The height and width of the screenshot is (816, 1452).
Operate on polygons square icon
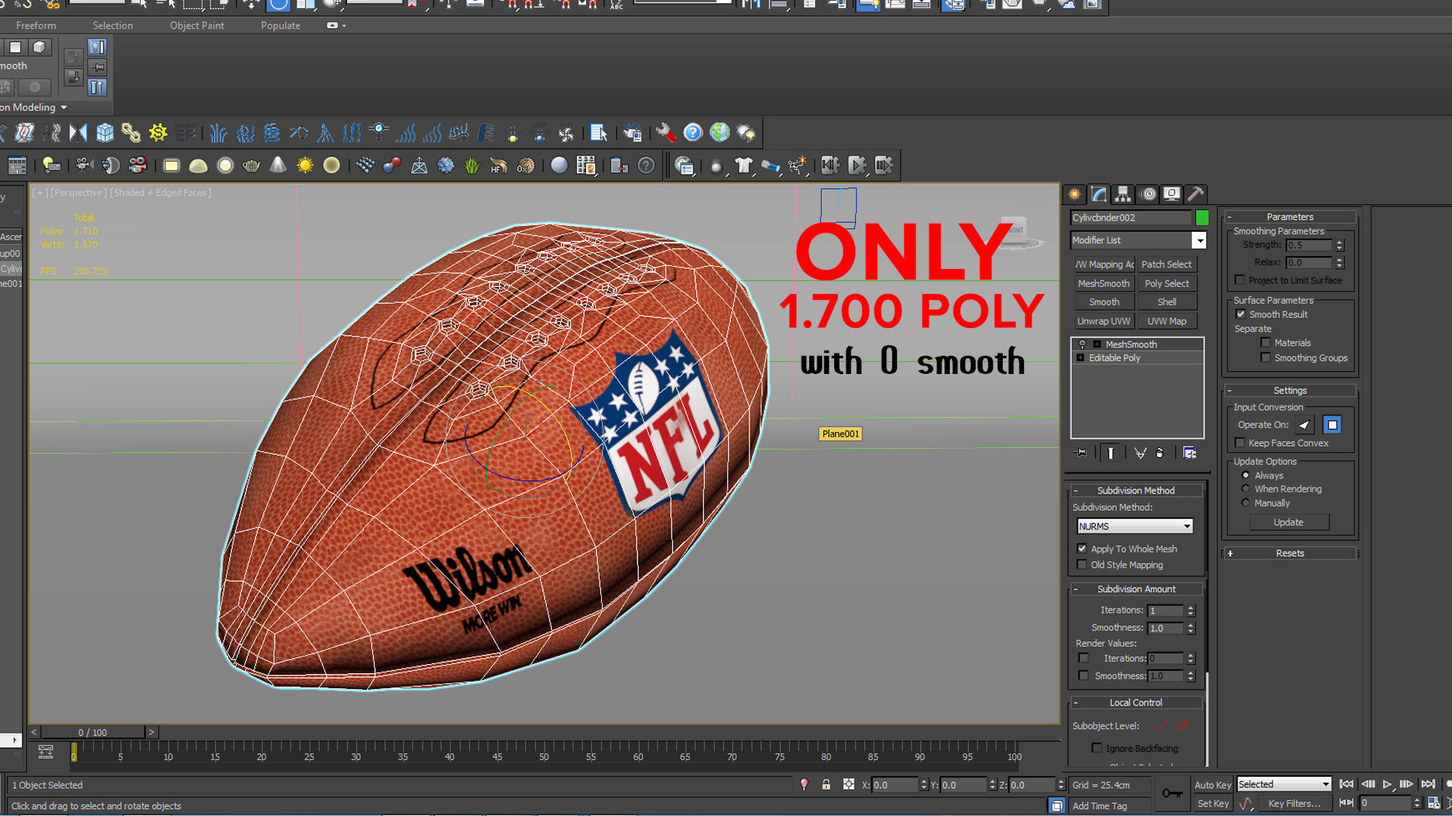point(1333,425)
